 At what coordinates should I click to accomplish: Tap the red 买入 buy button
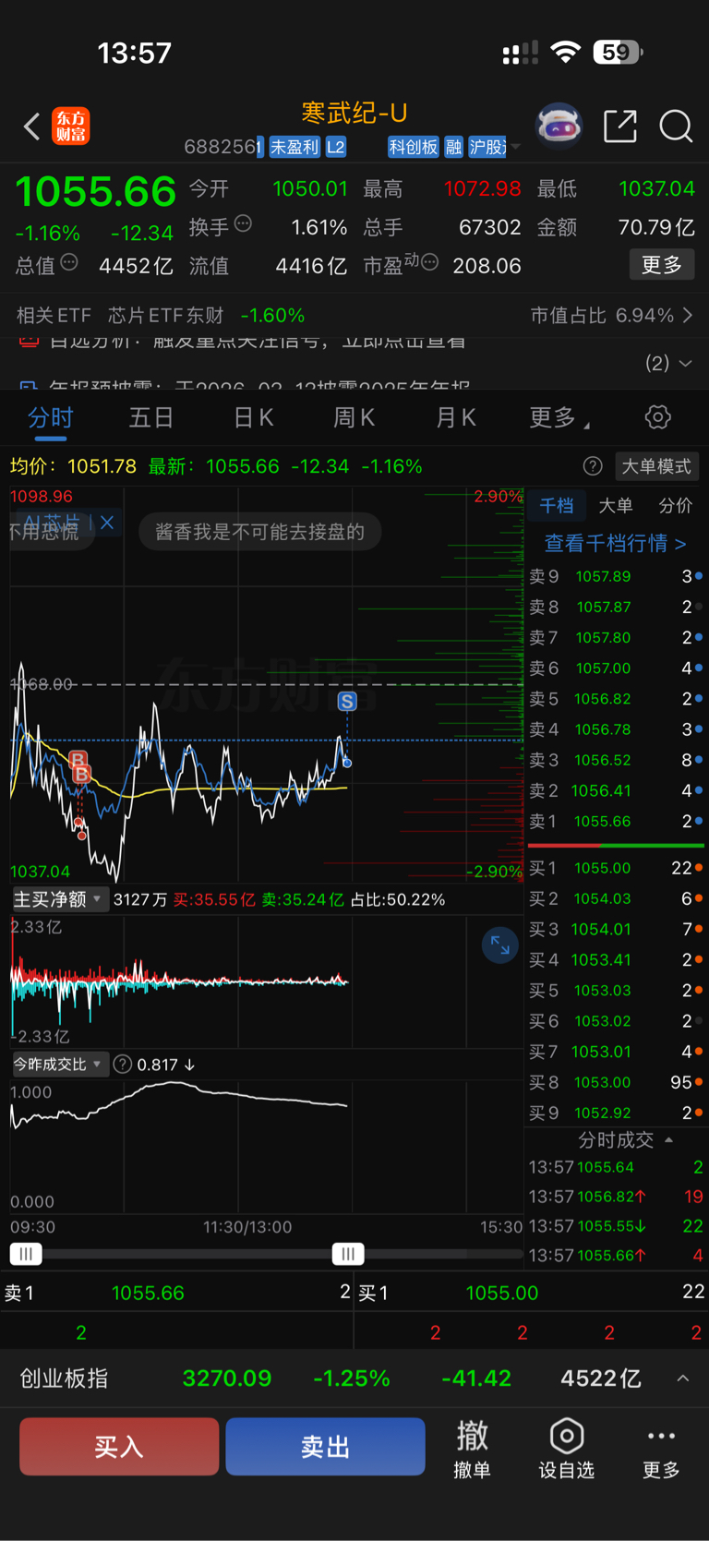click(x=119, y=1446)
